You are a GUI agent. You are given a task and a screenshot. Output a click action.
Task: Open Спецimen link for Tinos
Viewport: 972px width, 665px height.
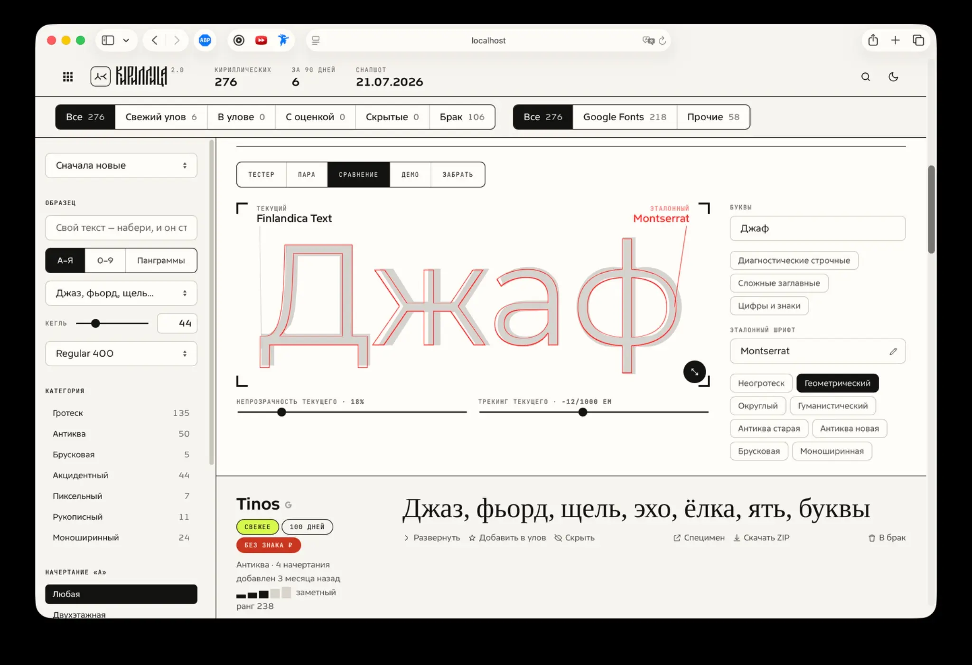point(699,538)
